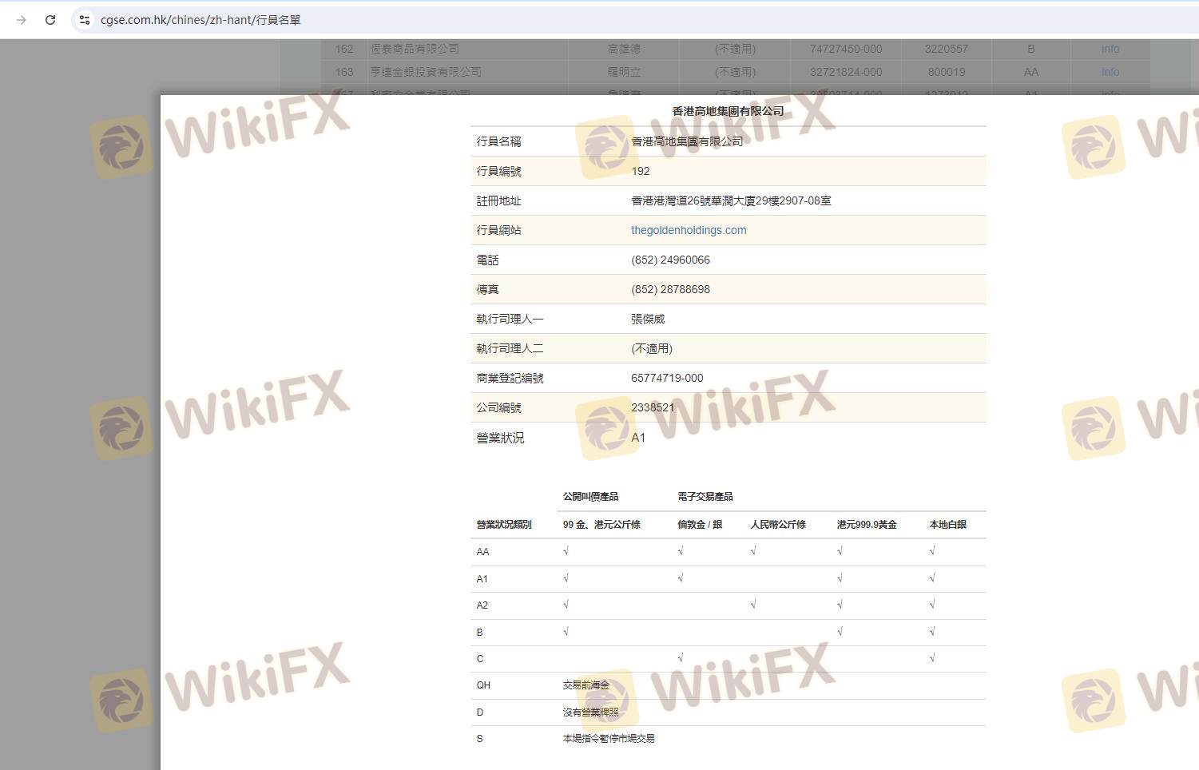Screen dimensions: 1199x770
Task: Click the D row label in status table
Action: tap(479, 712)
